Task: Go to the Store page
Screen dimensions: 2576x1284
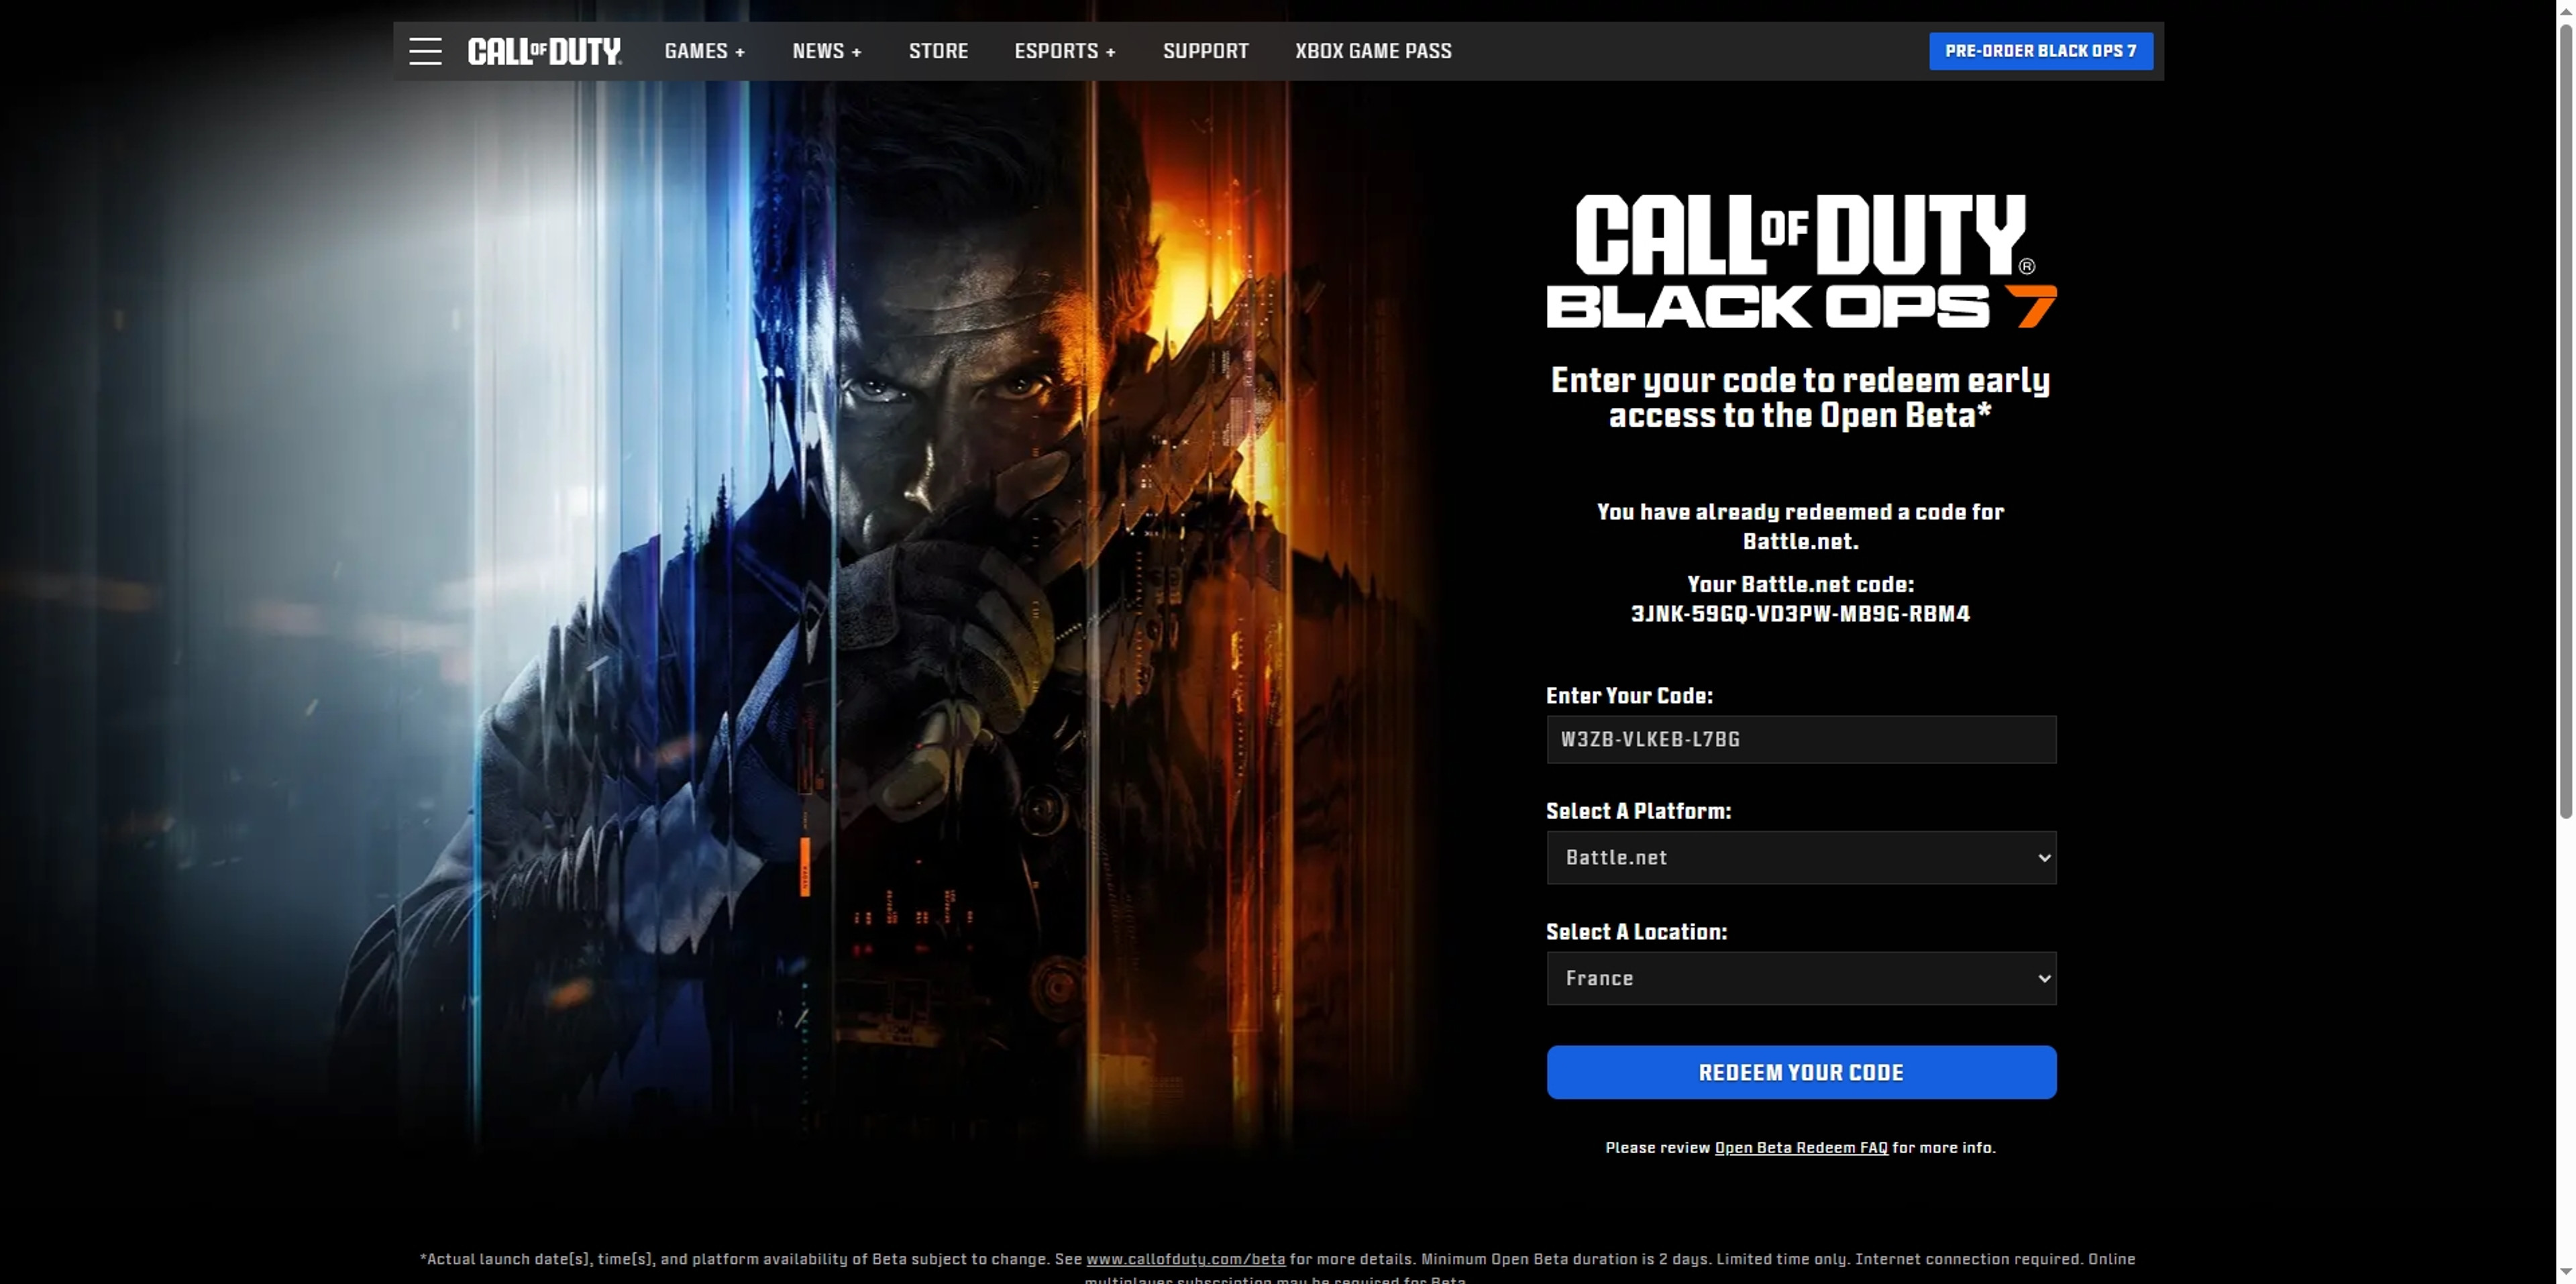Action: [x=938, y=51]
